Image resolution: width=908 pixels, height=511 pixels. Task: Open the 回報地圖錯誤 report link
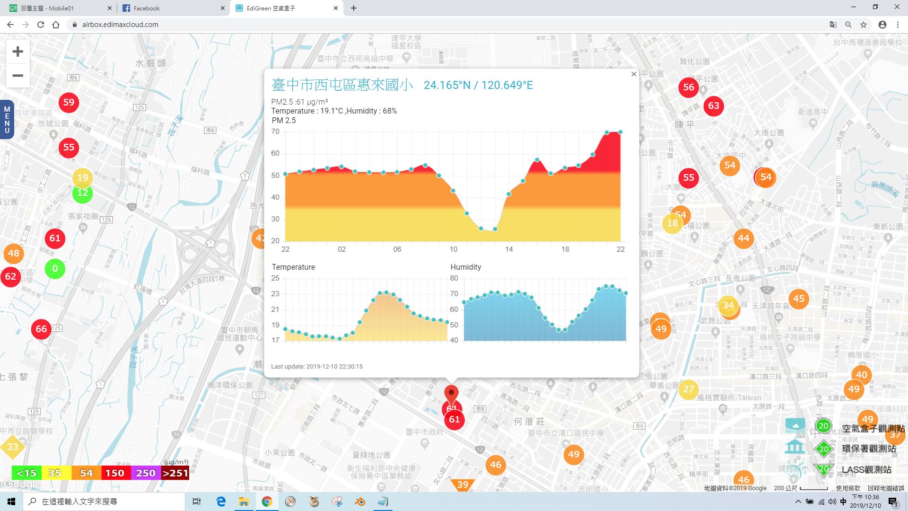pos(886,488)
